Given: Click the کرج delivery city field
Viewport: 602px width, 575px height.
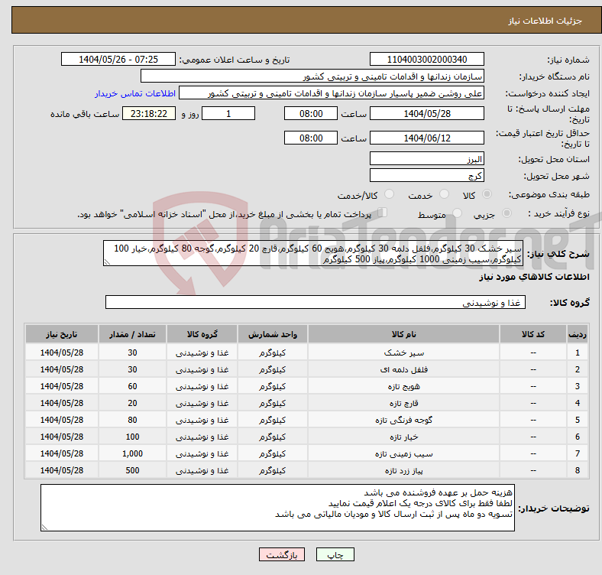Looking at the screenshot, I should (x=426, y=176).
